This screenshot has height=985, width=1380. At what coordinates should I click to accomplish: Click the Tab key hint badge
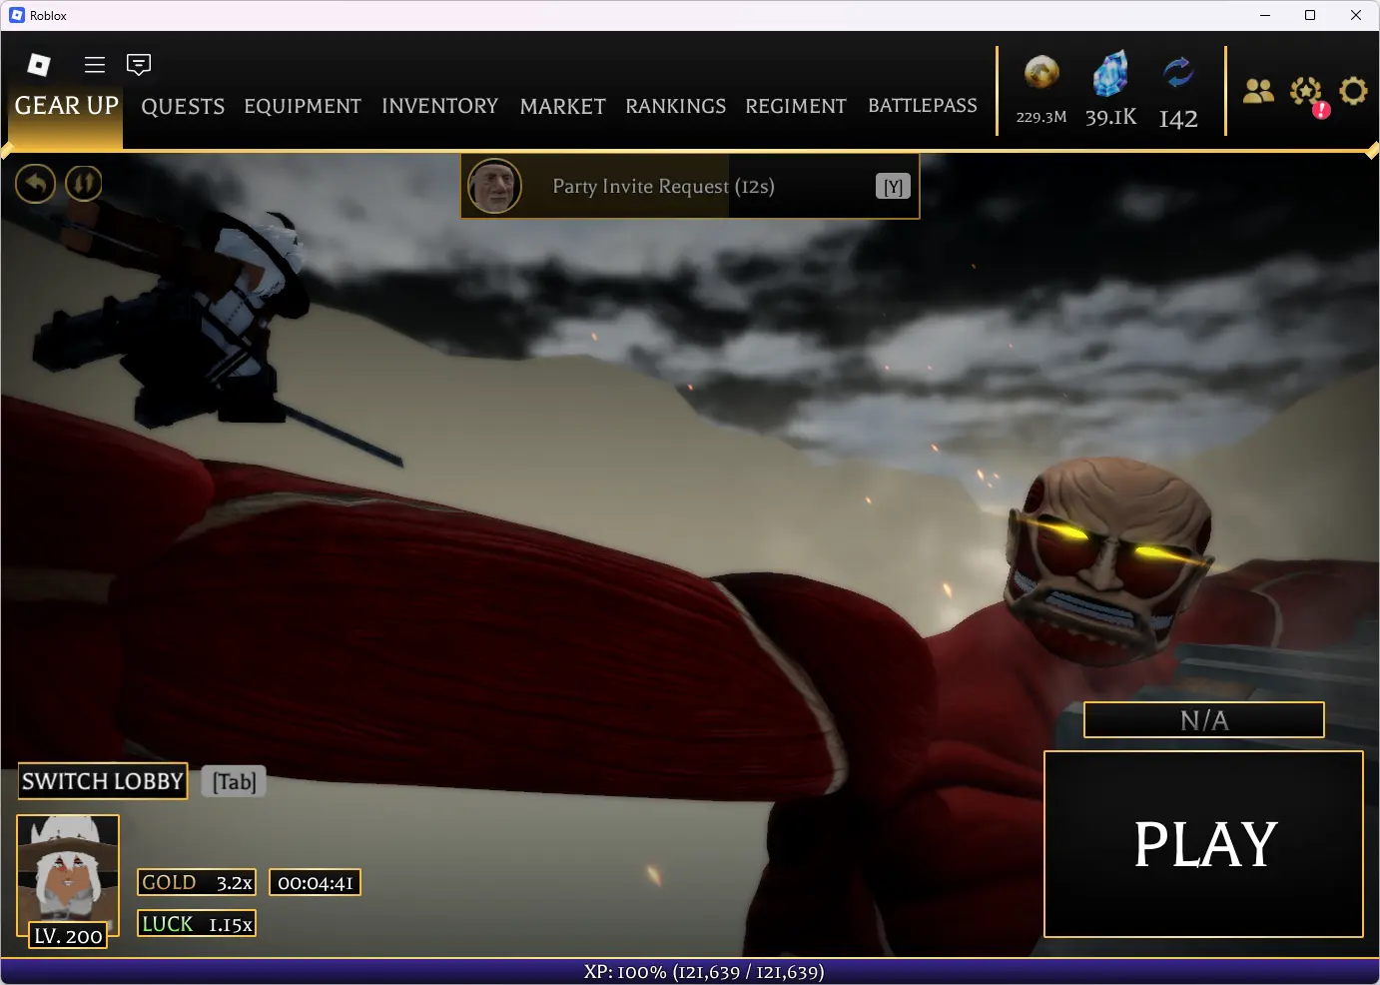click(235, 782)
